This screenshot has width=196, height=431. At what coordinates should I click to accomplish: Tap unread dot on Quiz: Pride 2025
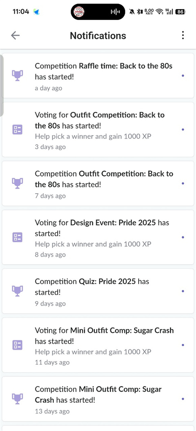(183, 291)
